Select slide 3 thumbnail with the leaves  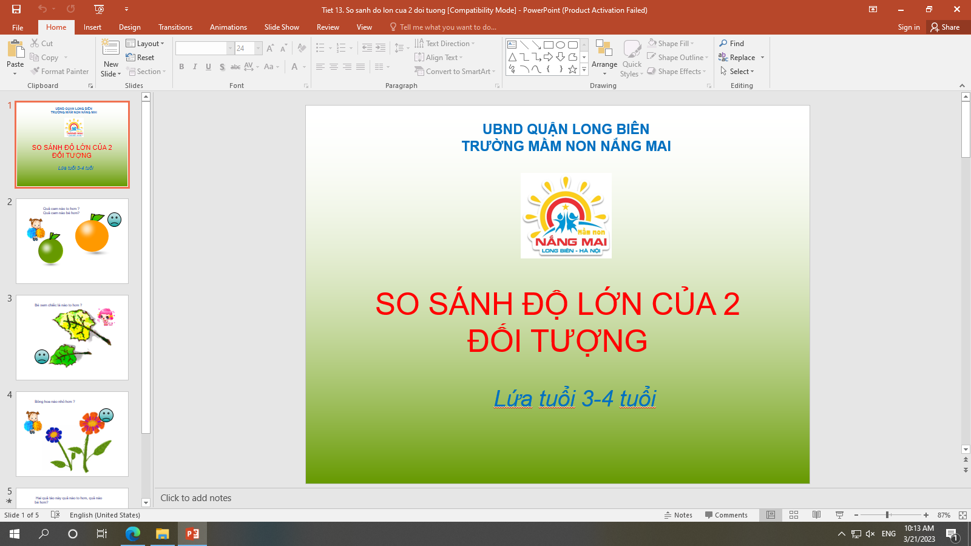coord(72,337)
